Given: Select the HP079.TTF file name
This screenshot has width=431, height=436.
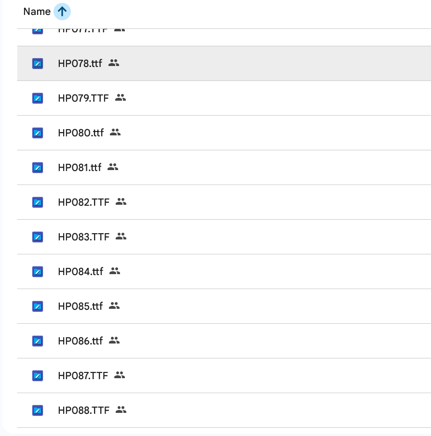Looking at the screenshot, I should pos(83,98).
